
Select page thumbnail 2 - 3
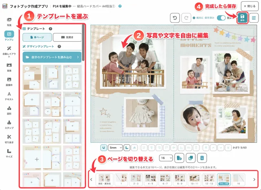point(136,179)
